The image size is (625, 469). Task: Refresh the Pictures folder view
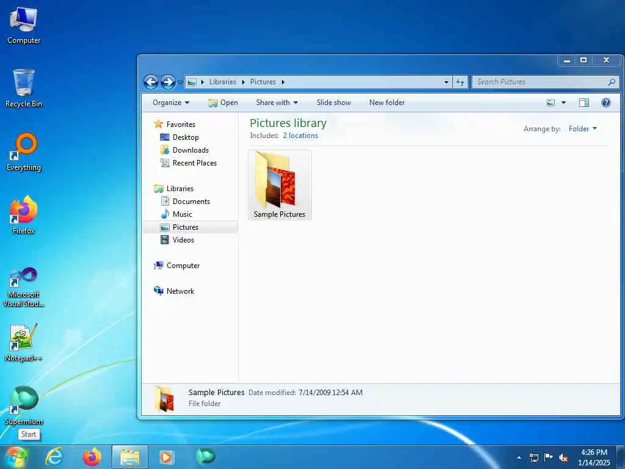pos(460,82)
